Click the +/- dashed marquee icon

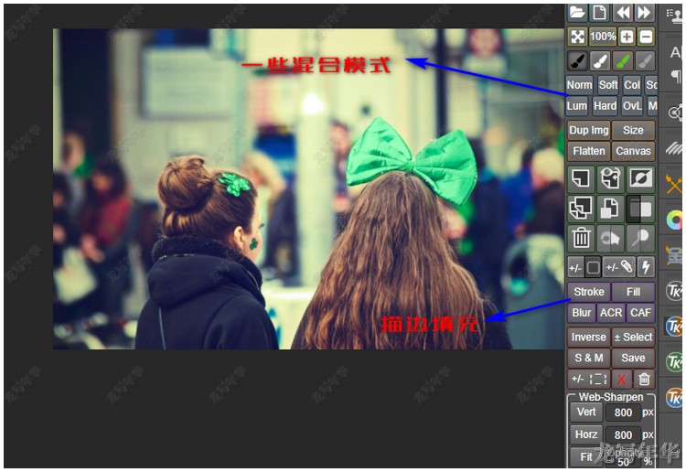tap(589, 379)
